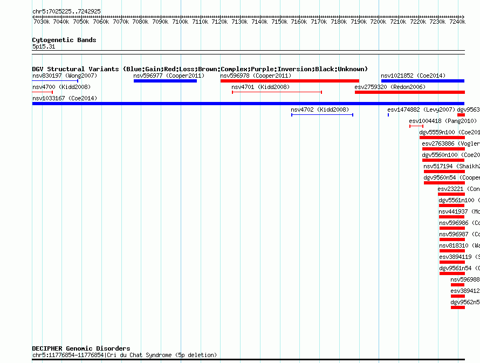This screenshot has height=363, width=480.
Task: Select the esv1004418 (Pang2010) variant label
Action: [443, 121]
